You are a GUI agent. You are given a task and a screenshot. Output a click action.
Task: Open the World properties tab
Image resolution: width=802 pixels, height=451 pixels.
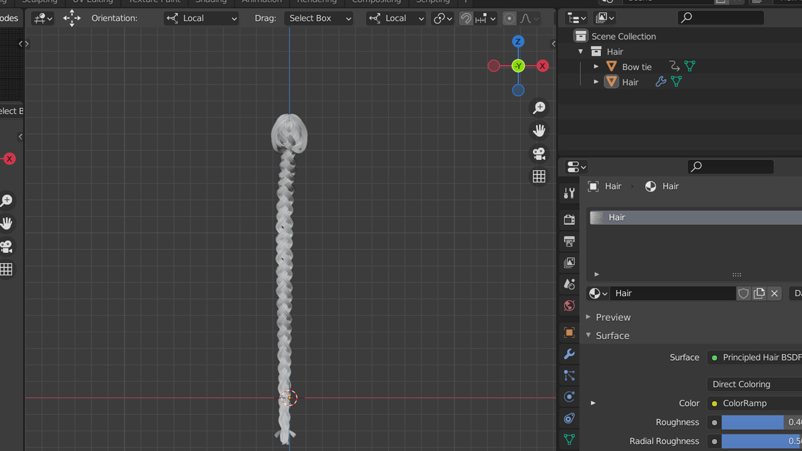[x=569, y=306]
